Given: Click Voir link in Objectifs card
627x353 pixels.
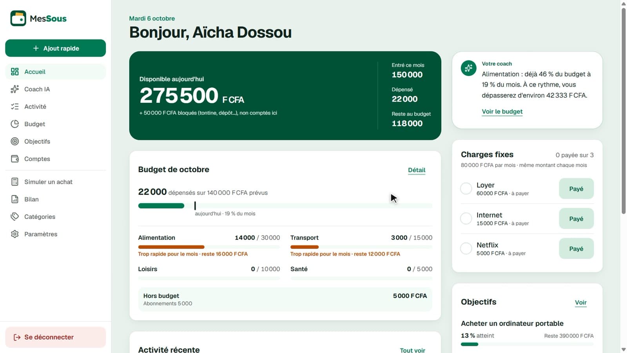Looking at the screenshot, I should 580,302.
